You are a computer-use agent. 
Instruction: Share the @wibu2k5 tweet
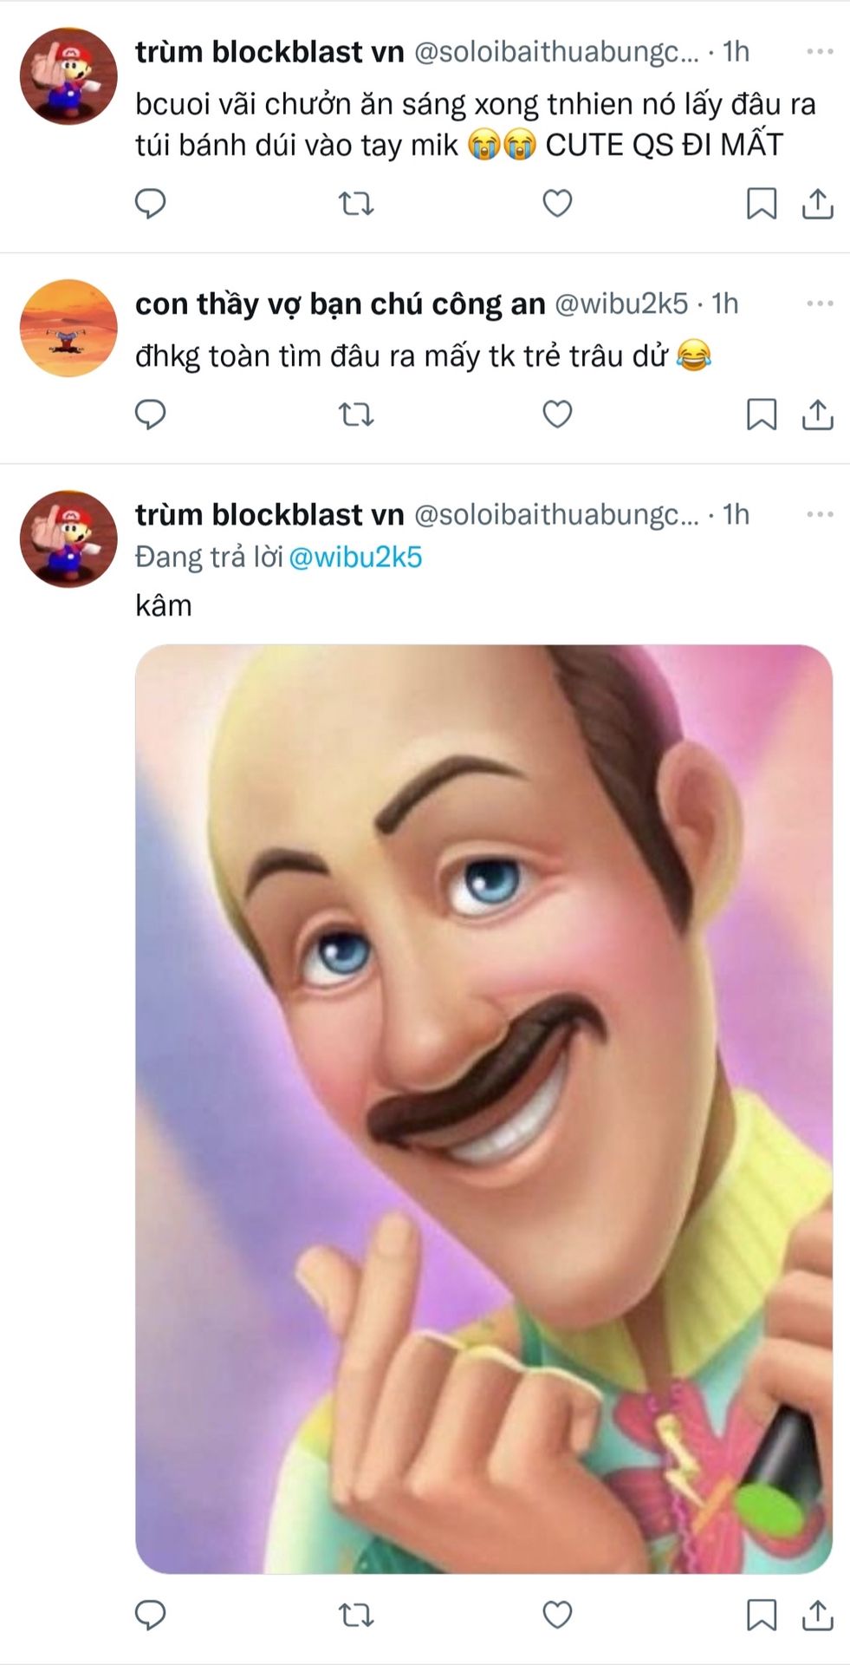(817, 415)
